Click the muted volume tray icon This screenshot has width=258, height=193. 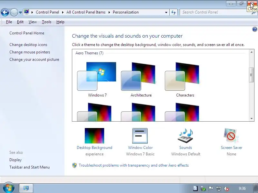click(x=226, y=188)
